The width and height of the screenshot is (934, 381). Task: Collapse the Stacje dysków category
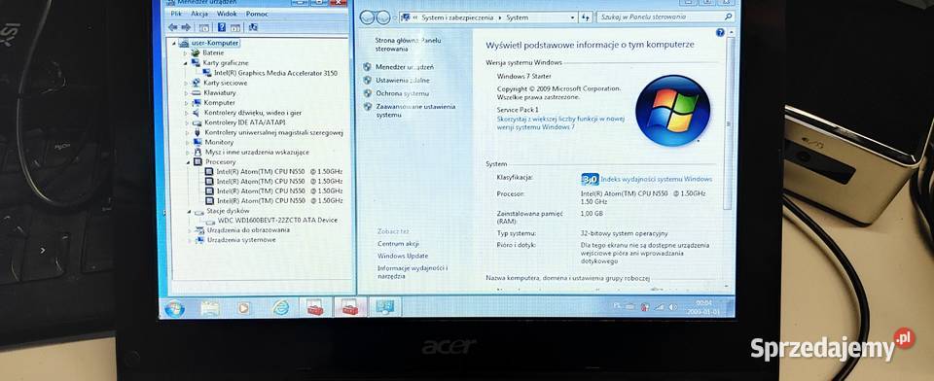point(190,211)
